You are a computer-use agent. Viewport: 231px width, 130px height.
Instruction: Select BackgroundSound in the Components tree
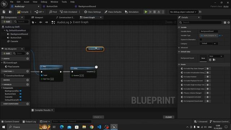19,34
